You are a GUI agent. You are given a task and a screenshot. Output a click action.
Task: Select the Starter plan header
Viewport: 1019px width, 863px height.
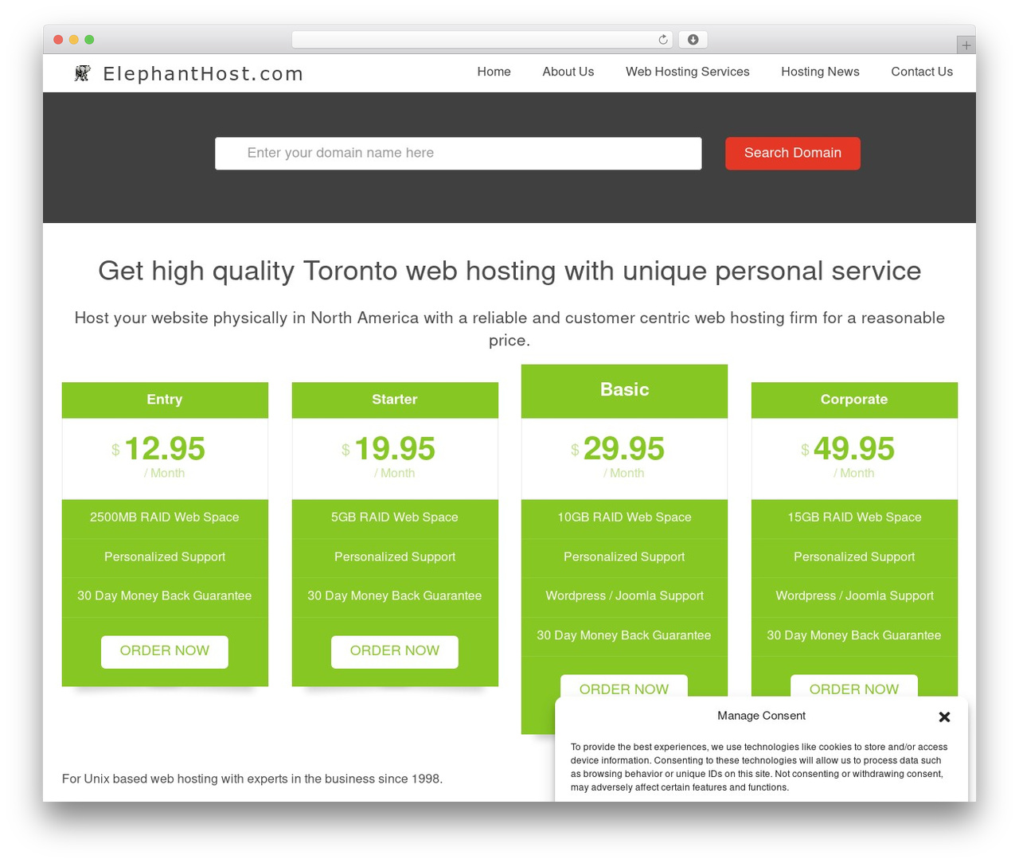pyautogui.click(x=395, y=400)
